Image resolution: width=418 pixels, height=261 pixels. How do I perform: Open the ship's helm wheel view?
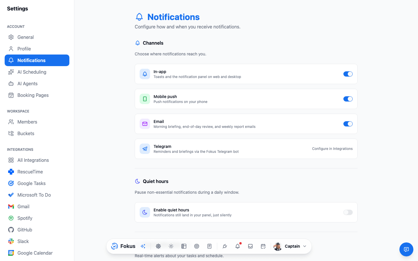158,246
